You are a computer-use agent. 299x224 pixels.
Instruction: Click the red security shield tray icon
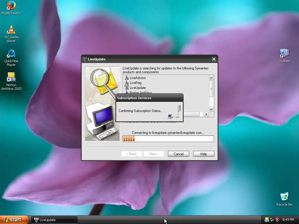[x=277, y=220]
